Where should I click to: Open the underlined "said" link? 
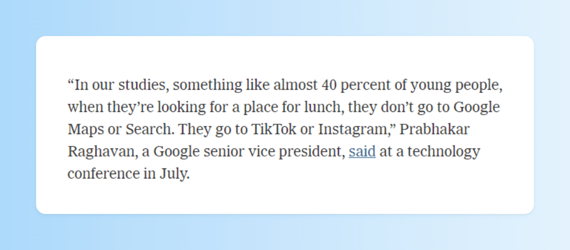point(362,152)
